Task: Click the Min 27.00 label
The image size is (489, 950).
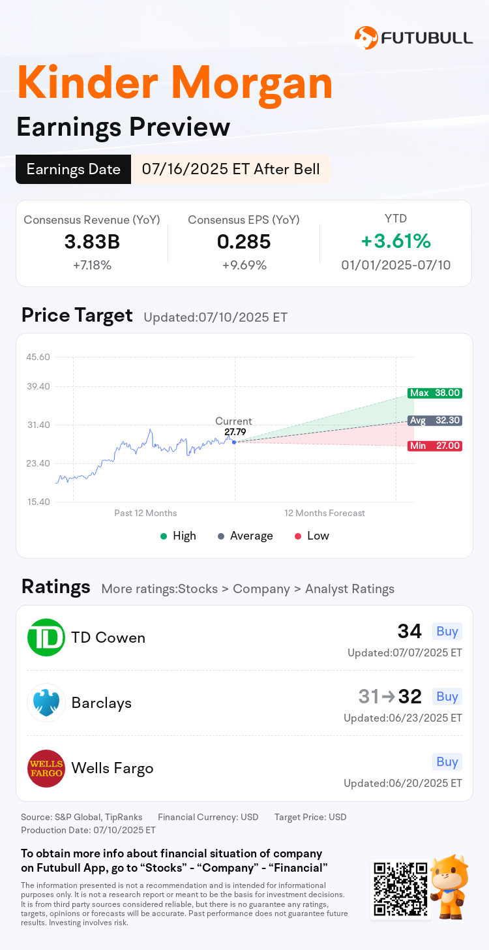Action: pos(435,446)
